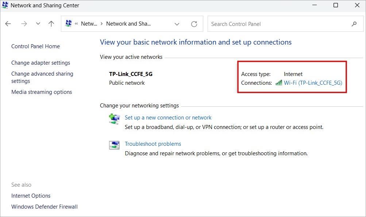This screenshot has height=217, width=366.
Task: Minimize the Network and Sharing Center window
Action: tap(315, 5)
